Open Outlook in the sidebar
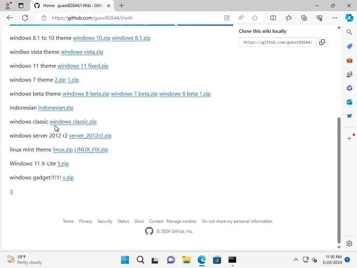 coord(349,102)
